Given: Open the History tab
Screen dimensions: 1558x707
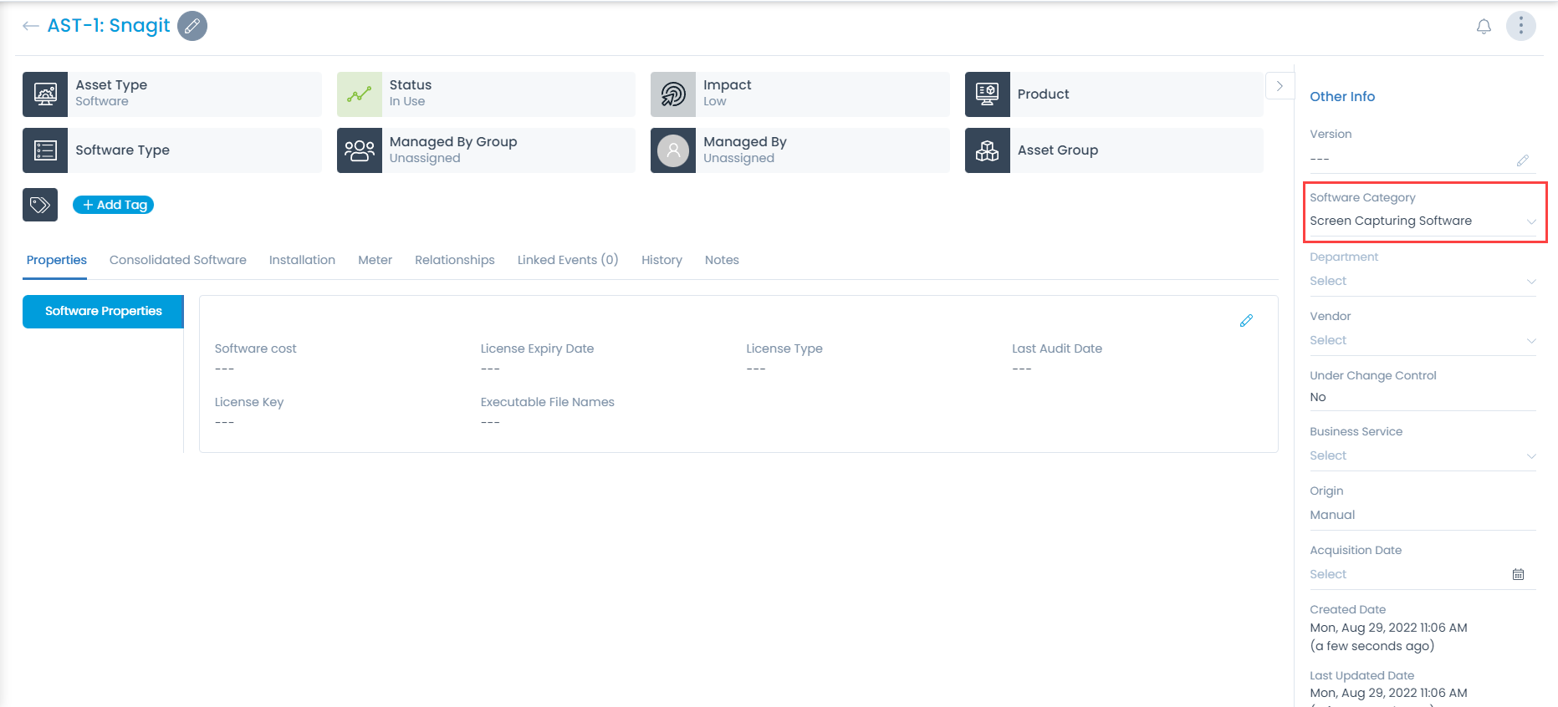Looking at the screenshot, I should [x=662, y=260].
